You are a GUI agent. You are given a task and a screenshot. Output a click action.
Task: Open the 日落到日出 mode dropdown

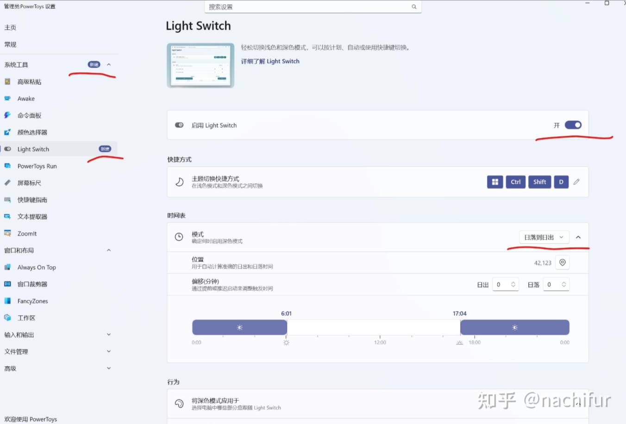(x=544, y=237)
